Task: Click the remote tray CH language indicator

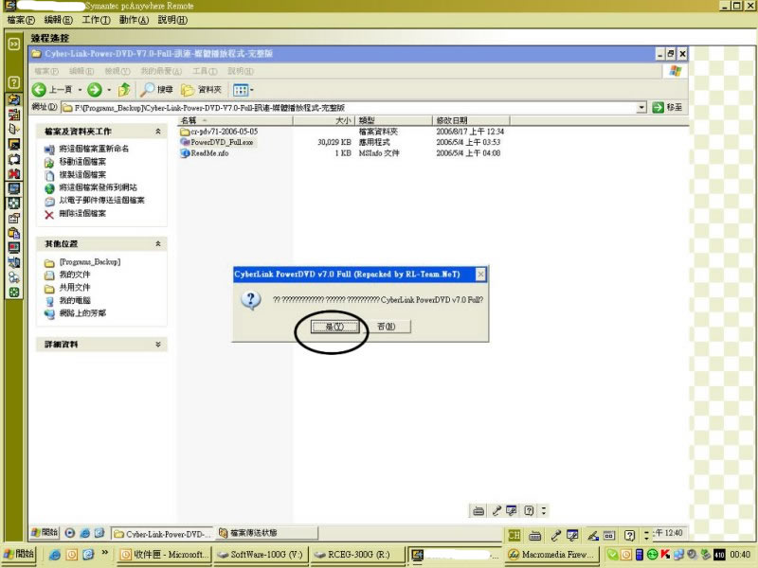Action: pos(514,535)
